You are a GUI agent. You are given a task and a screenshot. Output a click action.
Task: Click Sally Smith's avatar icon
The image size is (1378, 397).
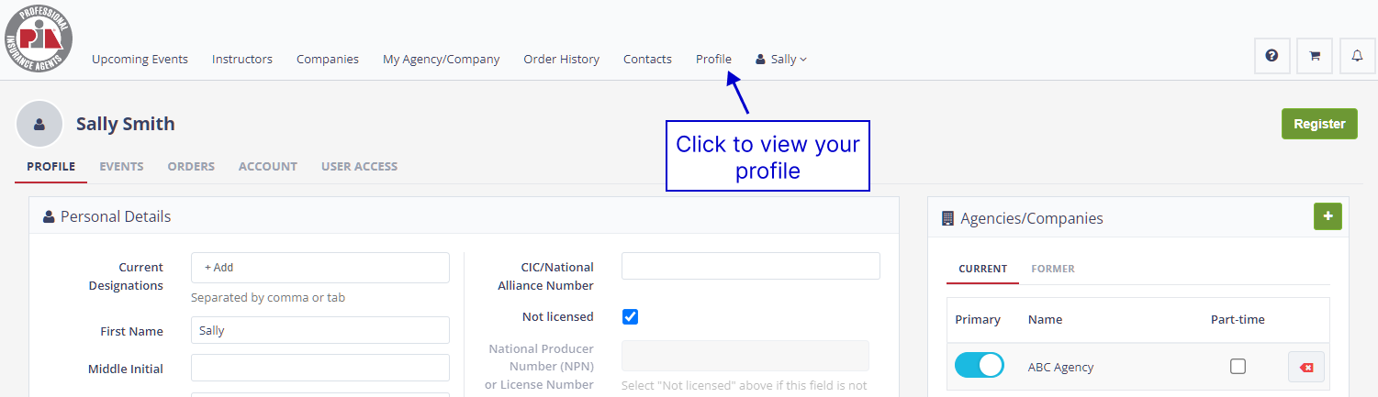tap(39, 124)
